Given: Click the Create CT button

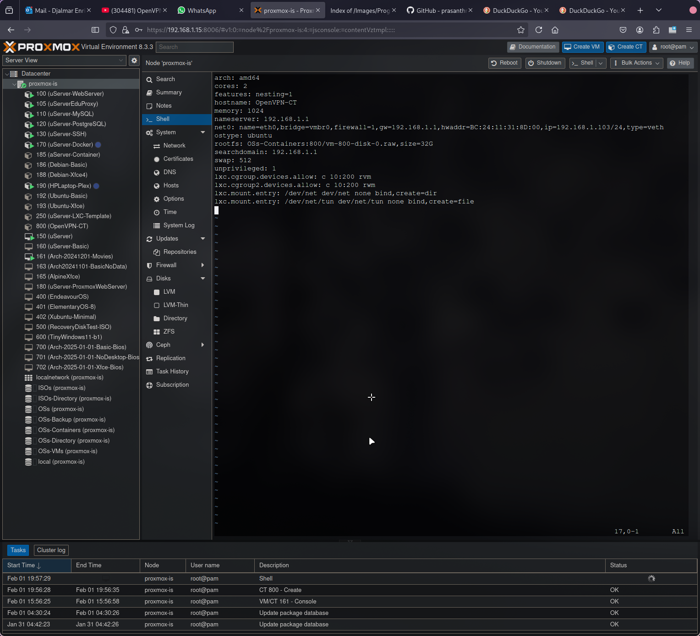Looking at the screenshot, I should click(626, 47).
